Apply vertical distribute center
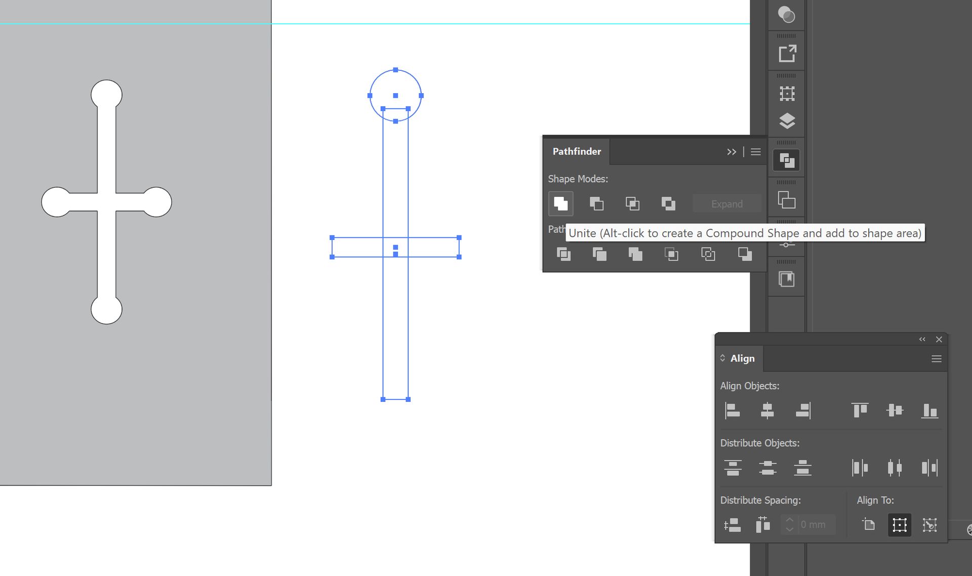The width and height of the screenshot is (972, 576). click(767, 468)
